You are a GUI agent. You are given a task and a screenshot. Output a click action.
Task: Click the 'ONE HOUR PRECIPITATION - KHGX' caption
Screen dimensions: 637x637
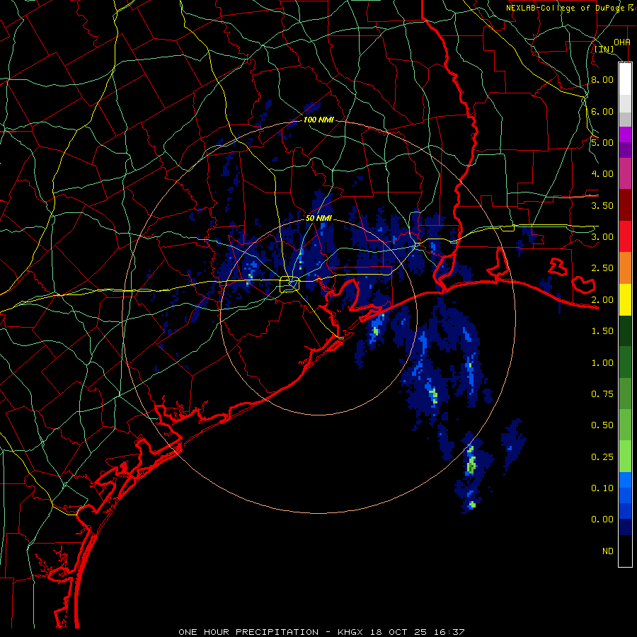coord(272,632)
